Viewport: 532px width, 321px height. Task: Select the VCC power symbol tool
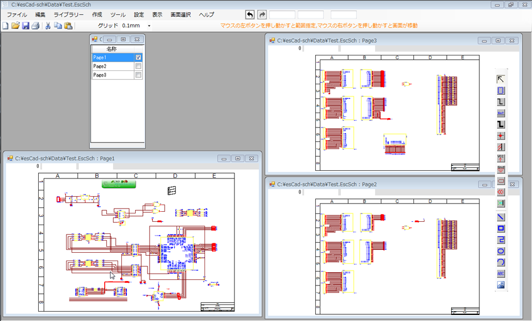point(501,159)
